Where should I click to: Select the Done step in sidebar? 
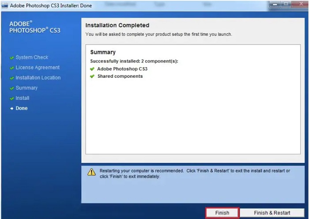[22, 108]
